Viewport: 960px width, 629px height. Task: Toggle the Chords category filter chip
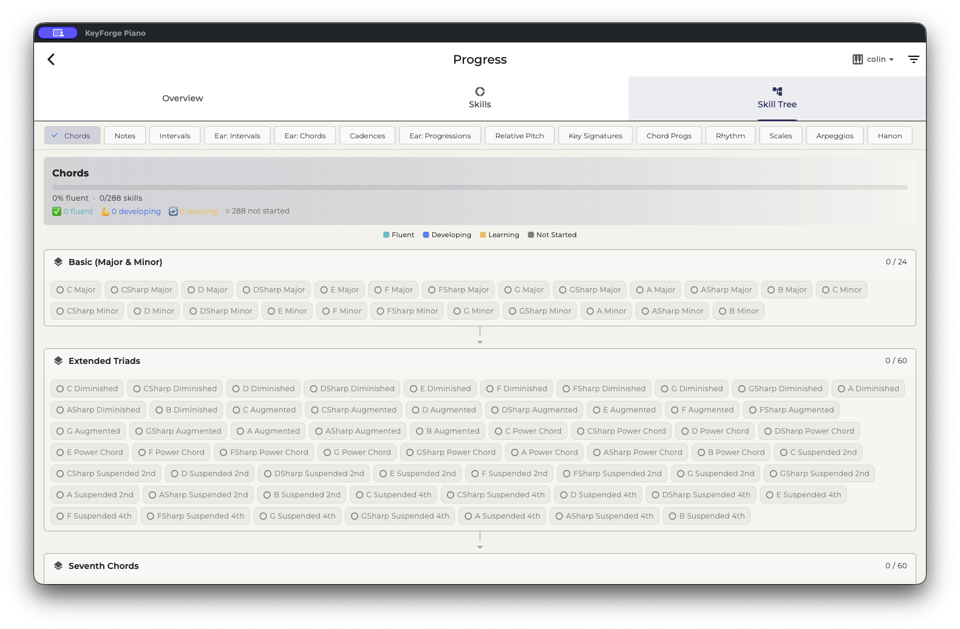tap(72, 136)
